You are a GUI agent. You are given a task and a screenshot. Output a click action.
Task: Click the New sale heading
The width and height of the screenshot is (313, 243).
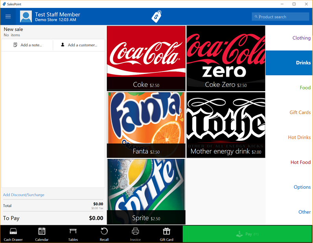tap(13, 29)
